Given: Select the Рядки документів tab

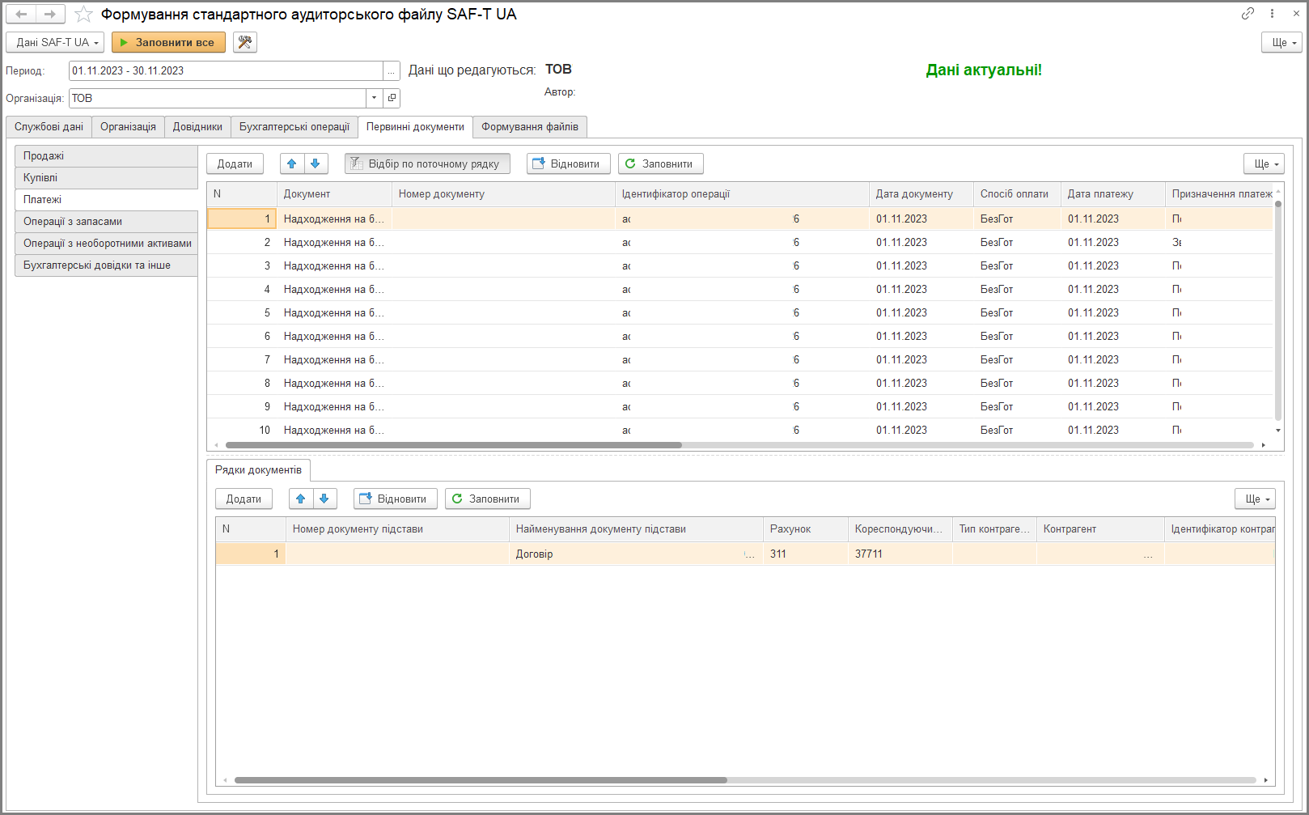Looking at the screenshot, I should point(258,470).
